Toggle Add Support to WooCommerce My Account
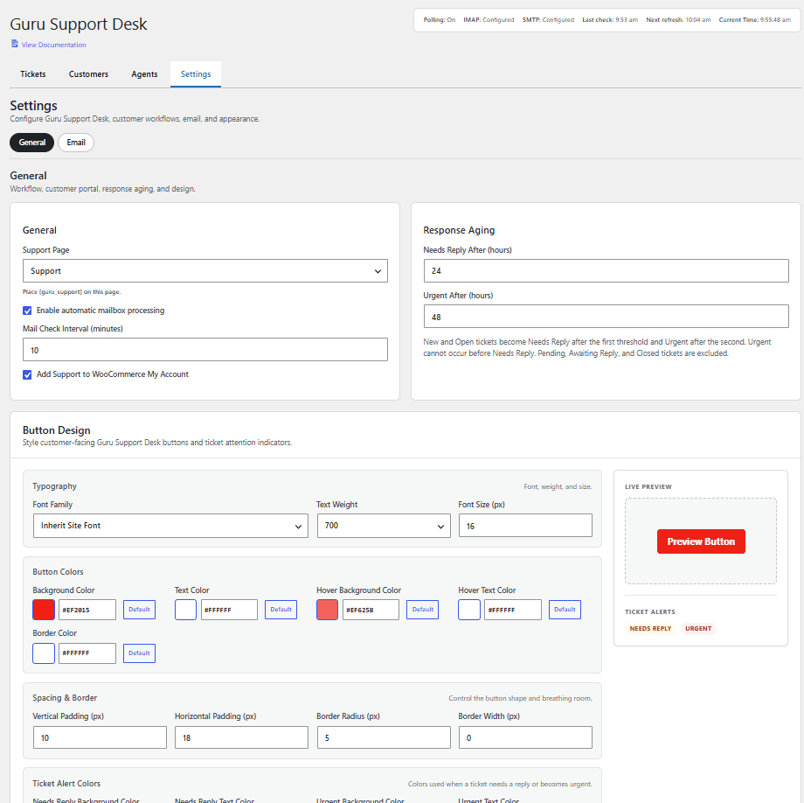The image size is (804, 803). 27,374
